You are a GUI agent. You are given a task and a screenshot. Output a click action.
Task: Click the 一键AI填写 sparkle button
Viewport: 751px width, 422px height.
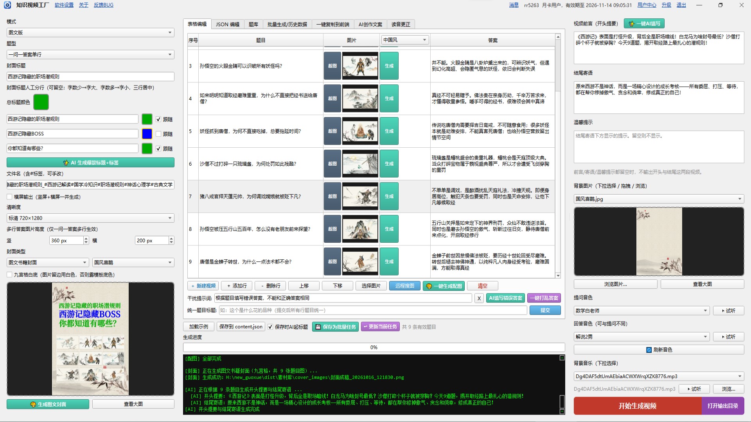[x=644, y=23]
